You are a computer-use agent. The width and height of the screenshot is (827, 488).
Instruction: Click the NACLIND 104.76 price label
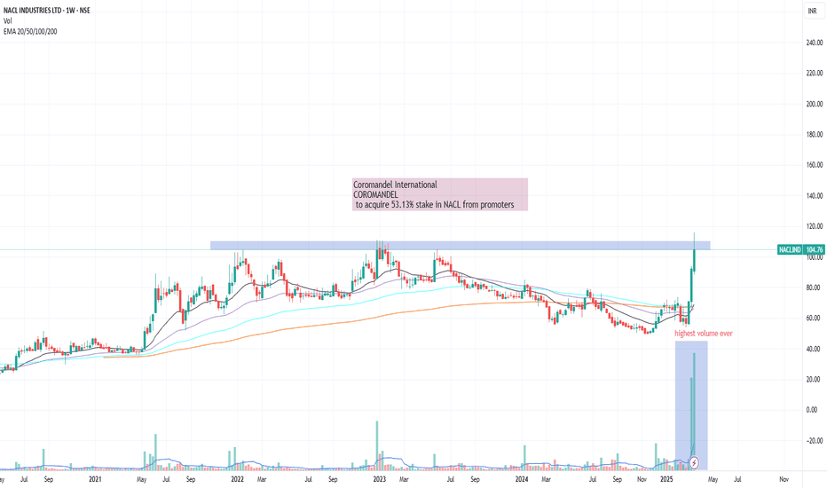click(x=800, y=249)
